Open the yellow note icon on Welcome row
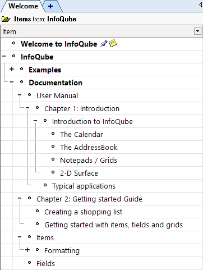Screen dimensions: 203x270 tap(113, 43)
